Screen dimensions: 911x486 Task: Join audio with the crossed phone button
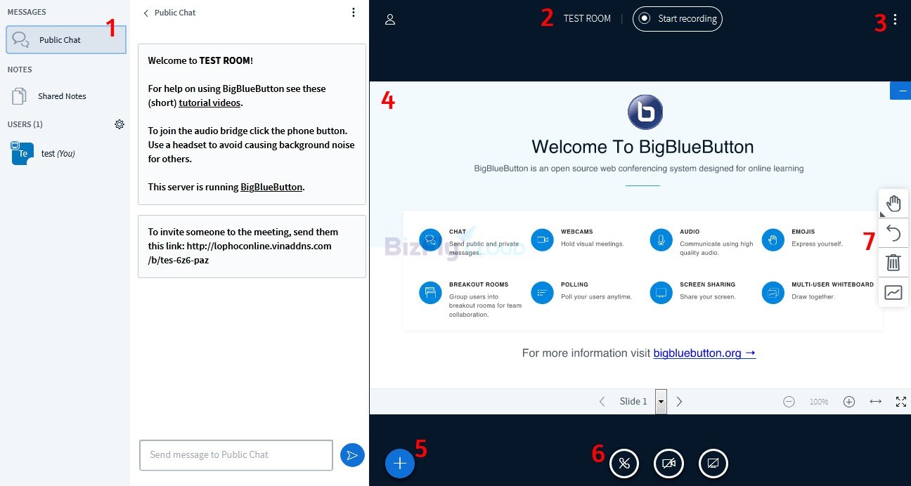(624, 464)
